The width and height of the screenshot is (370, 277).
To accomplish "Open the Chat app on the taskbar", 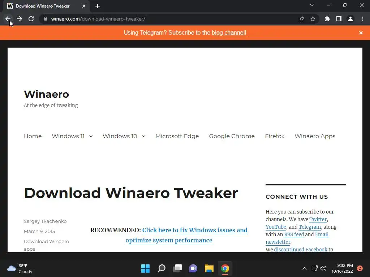I will [193, 268].
